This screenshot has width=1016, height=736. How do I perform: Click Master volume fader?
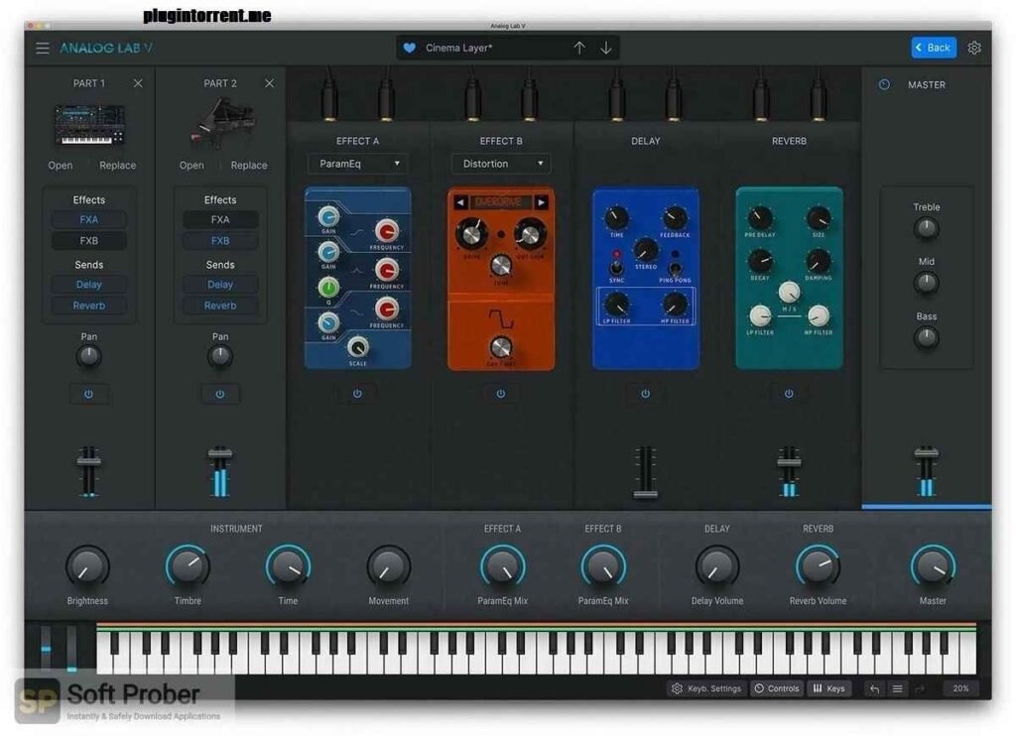926,452
